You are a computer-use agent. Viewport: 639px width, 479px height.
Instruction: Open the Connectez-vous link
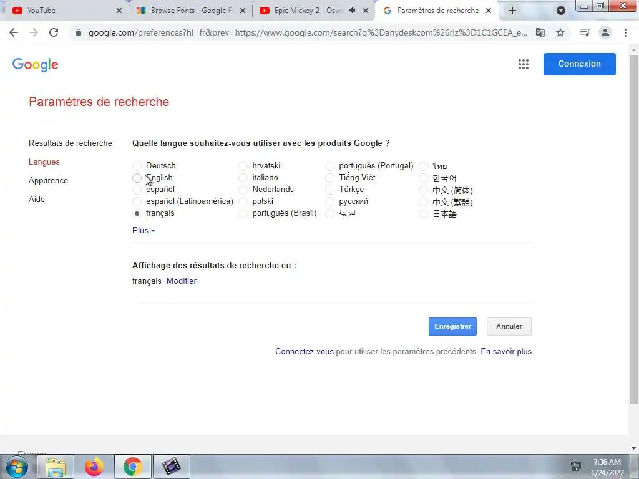pos(304,352)
